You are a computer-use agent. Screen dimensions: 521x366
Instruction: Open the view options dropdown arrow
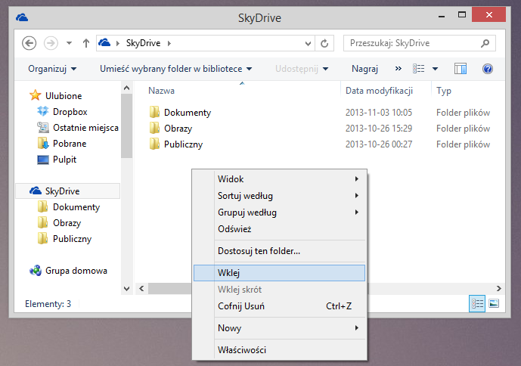[435, 69]
